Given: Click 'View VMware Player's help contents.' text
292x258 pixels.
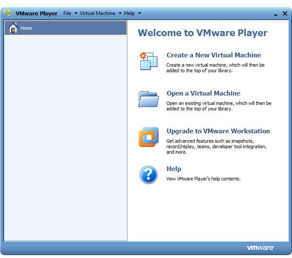Looking at the screenshot, I should pos(203,179).
